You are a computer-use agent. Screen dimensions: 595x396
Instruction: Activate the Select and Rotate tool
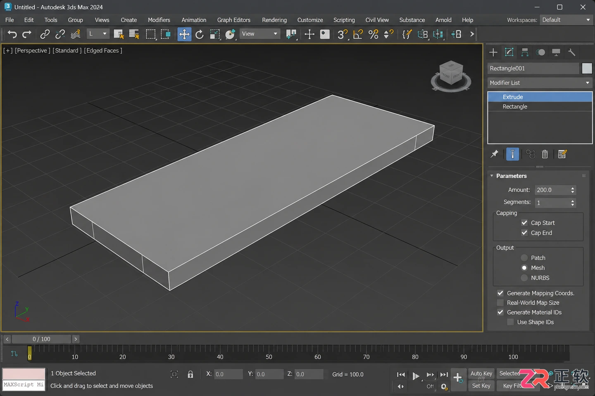point(200,34)
